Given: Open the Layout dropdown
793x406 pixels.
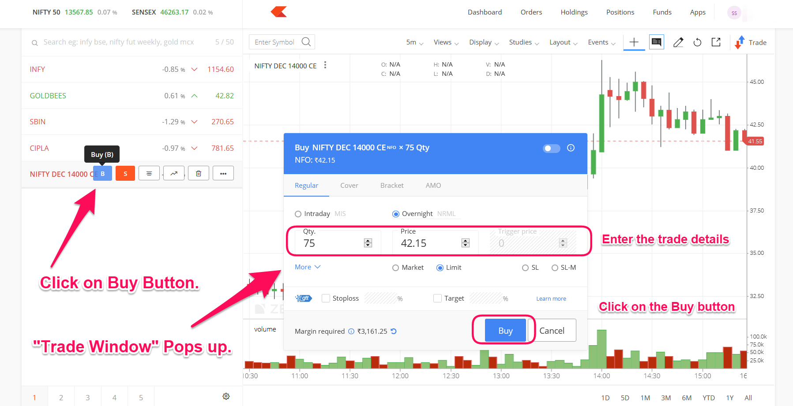Looking at the screenshot, I should click(564, 42).
